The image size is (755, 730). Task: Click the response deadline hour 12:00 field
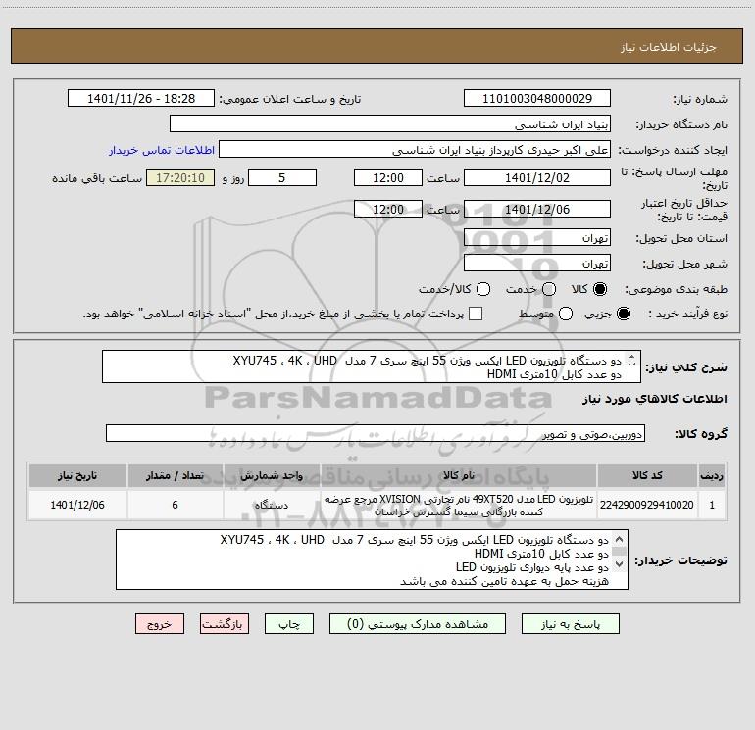[x=388, y=177]
